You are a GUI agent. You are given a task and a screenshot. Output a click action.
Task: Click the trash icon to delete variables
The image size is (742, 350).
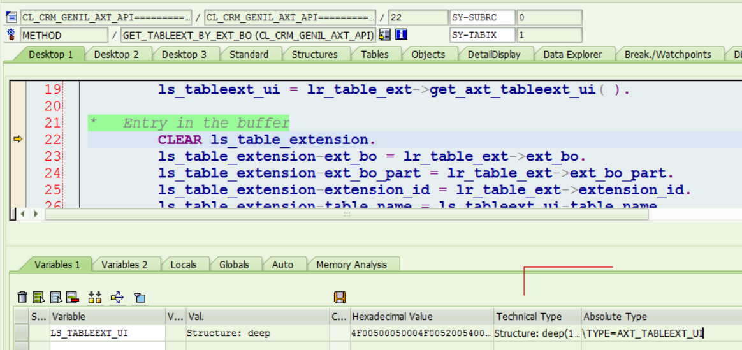(22, 297)
